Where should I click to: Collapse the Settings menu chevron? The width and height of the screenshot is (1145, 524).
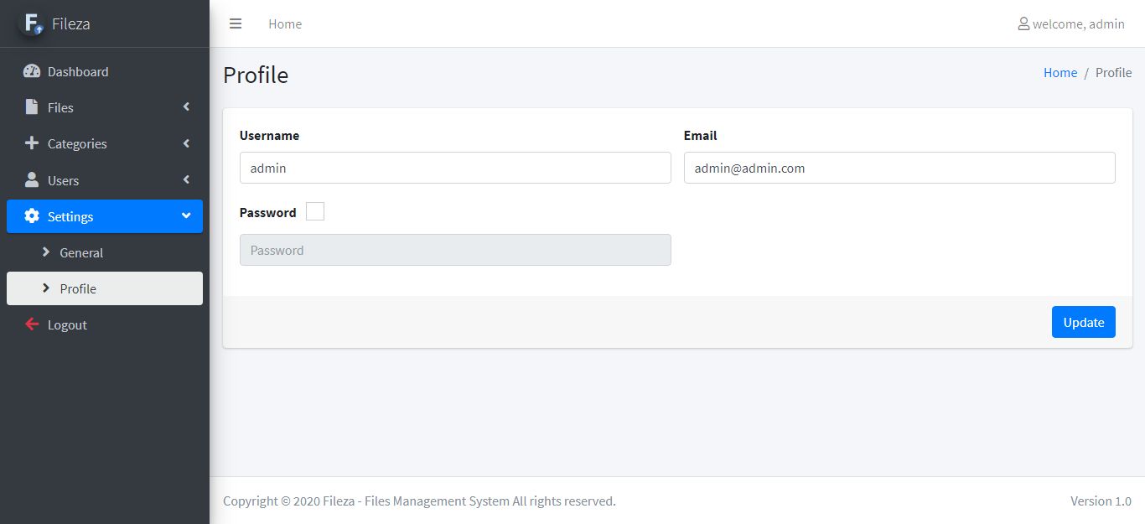pos(186,216)
